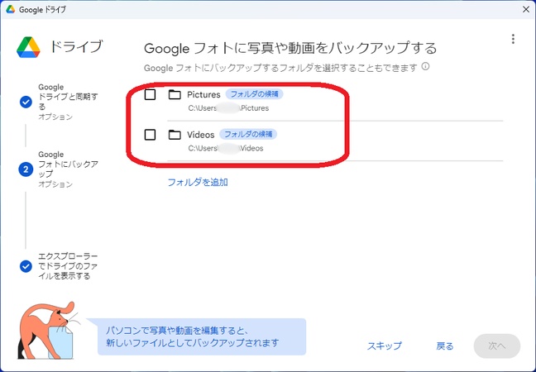Viewport: 536px width, 372px height.
Task: Click the heading Google フォトに写真や動画をバックアップする
Action: [290, 48]
